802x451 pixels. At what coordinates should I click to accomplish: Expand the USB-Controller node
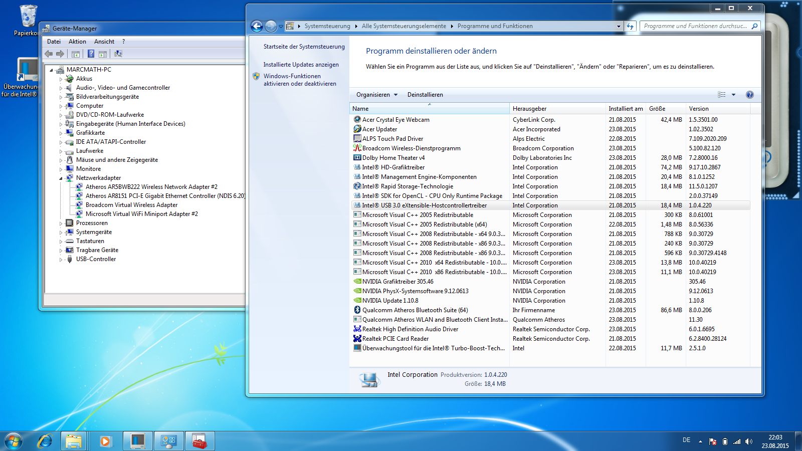pos(61,260)
